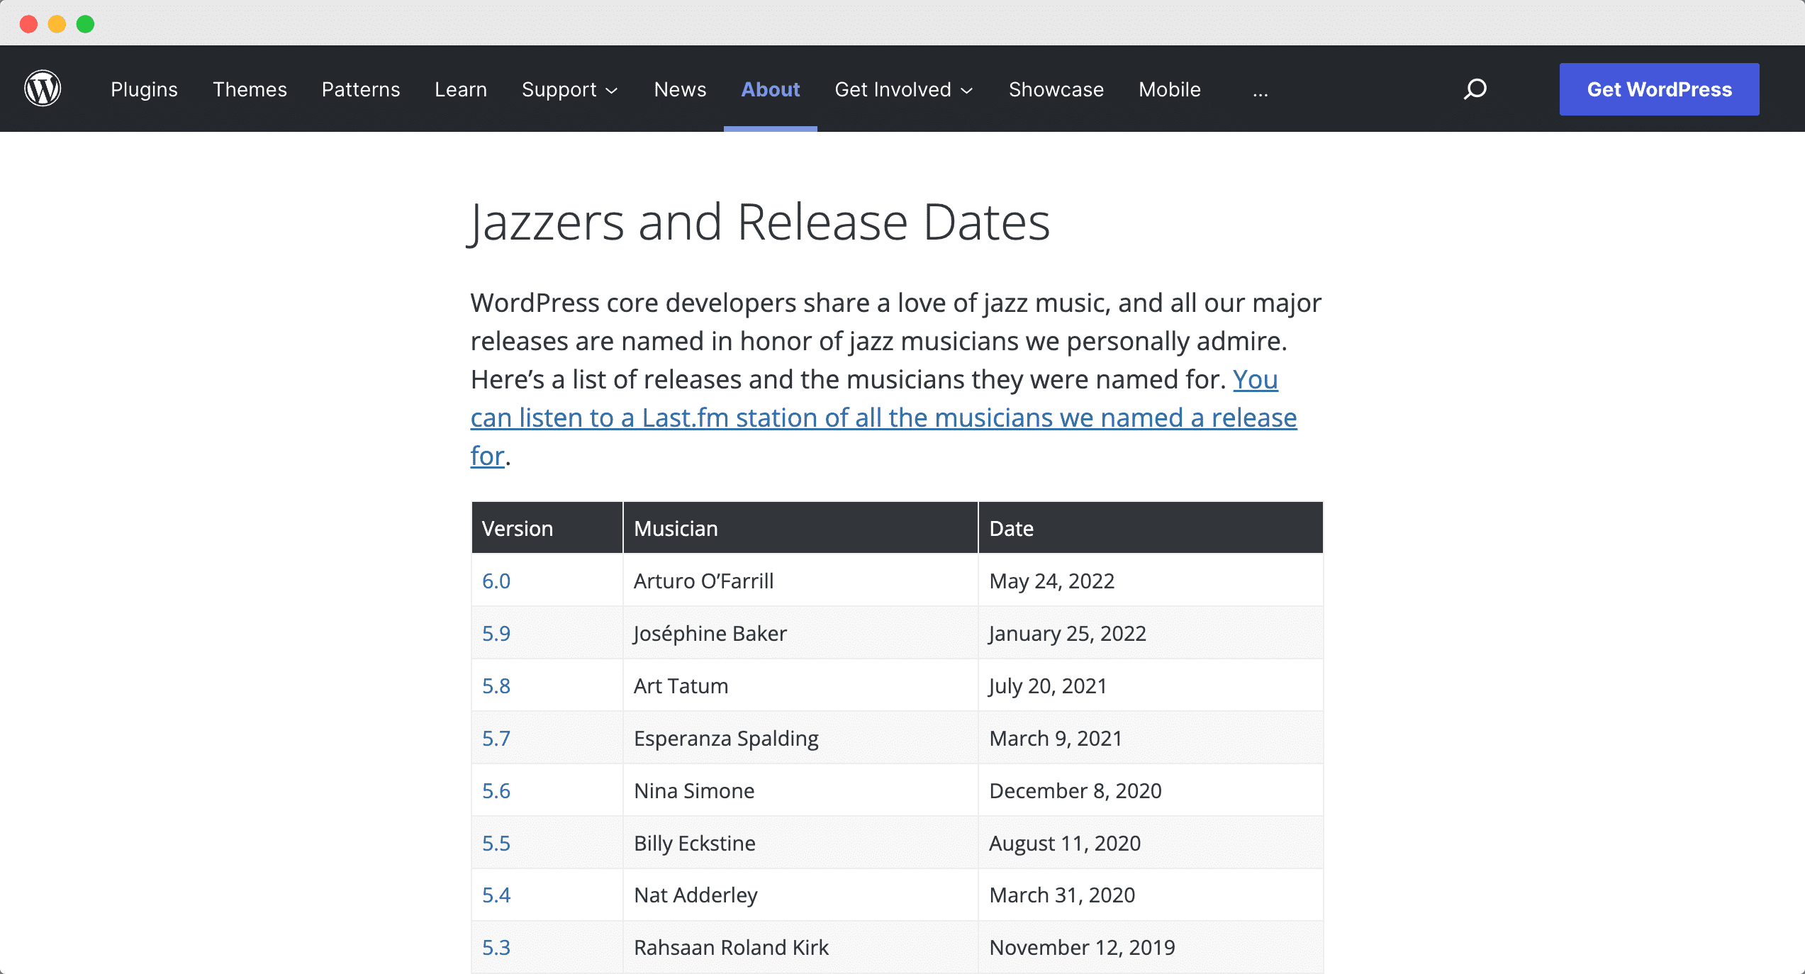1805x974 pixels.
Task: Expand the Get Involved dropdown
Action: click(x=904, y=89)
